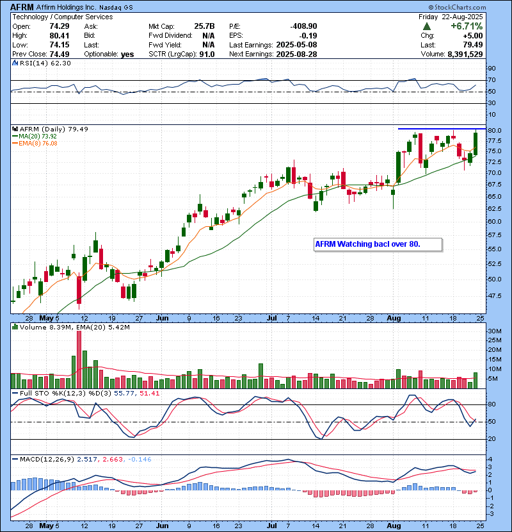
Task: Click the Last Earnings date 2025-05-08
Action: (x=296, y=45)
